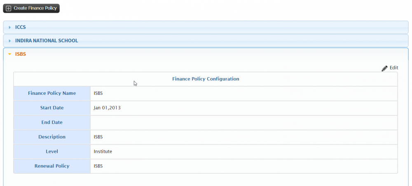
Task: Click the Finance Policy Configuration heading
Action: (206, 79)
